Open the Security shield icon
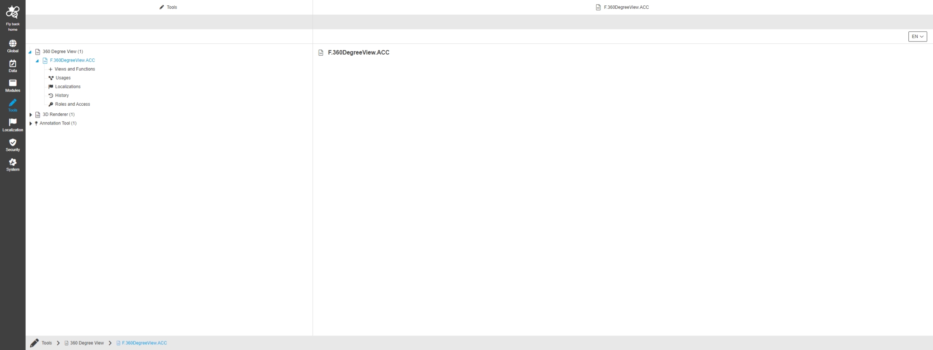Screen dimensions: 933x350 pos(13,142)
